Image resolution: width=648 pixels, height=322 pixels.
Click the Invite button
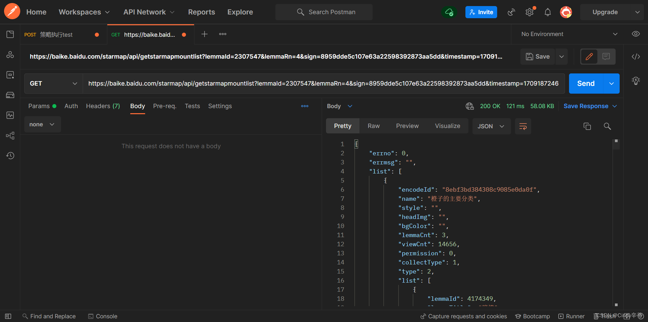(481, 12)
